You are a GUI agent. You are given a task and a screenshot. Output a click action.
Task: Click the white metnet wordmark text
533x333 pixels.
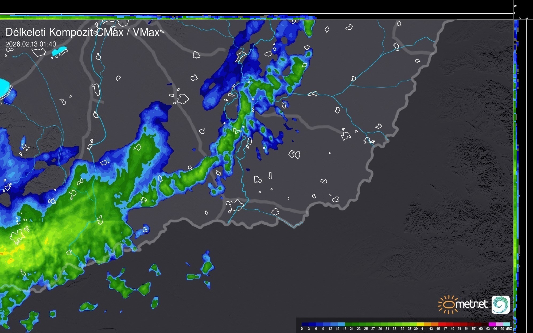(472, 304)
